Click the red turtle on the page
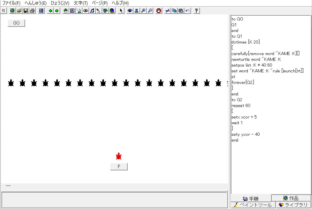 [119, 156]
